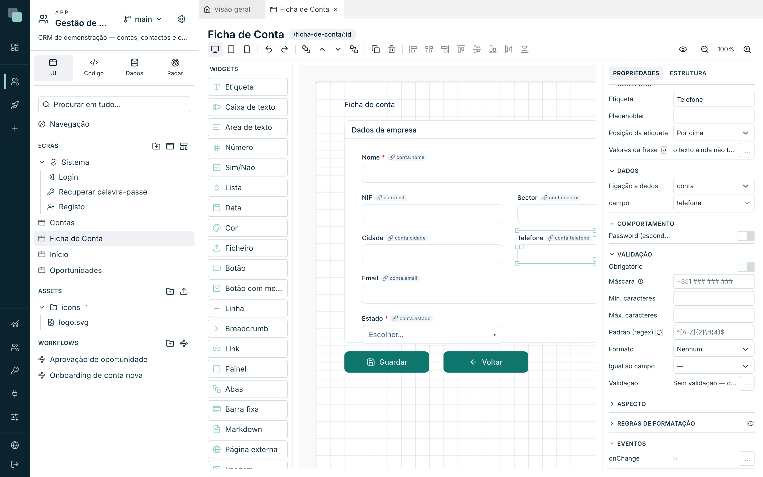Open the main branch dropdown
This screenshot has height=477, width=763.
[x=143, y=19]
